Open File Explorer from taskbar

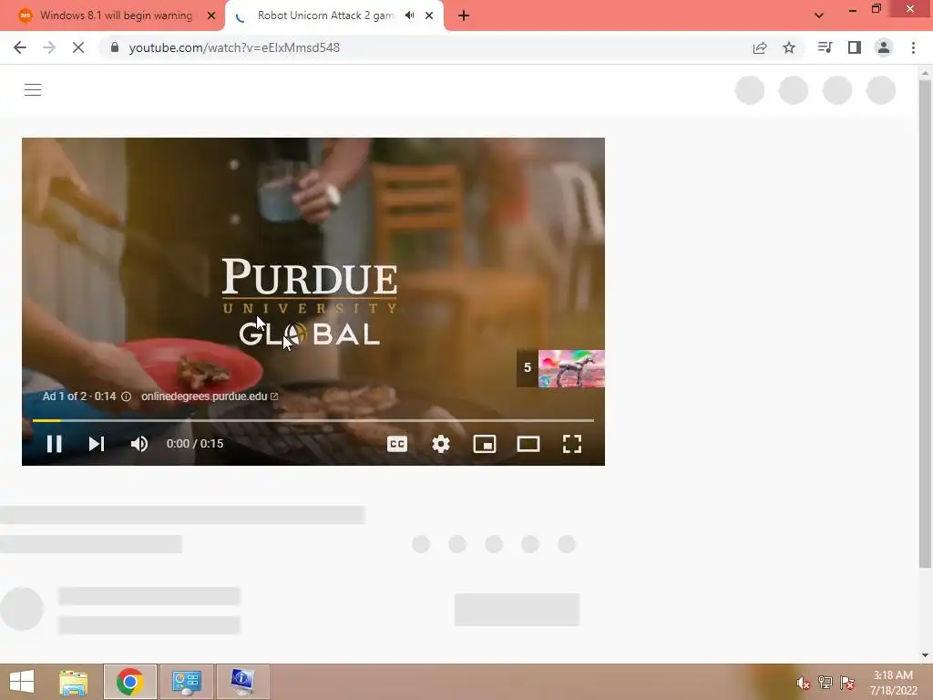pos(74,682)
